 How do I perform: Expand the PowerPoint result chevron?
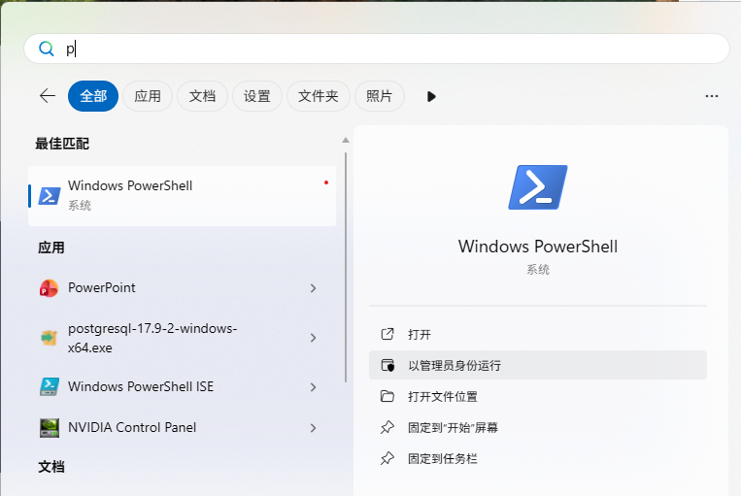point(313,288)
